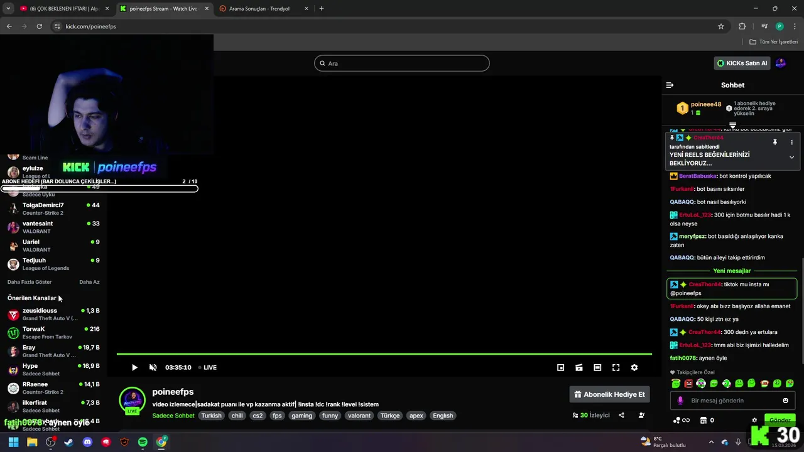Screen dimensions: 804x452
Task: Expand the pinned message chevron
Action: (791, 158)
